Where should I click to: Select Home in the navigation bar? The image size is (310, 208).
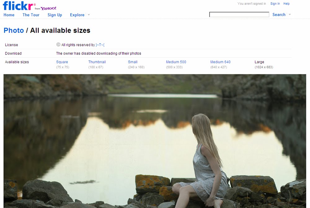(x=9, y=15)
